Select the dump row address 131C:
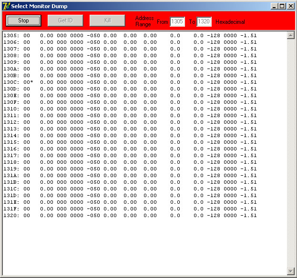Viewport: 297px width, 278px height. 11,189
